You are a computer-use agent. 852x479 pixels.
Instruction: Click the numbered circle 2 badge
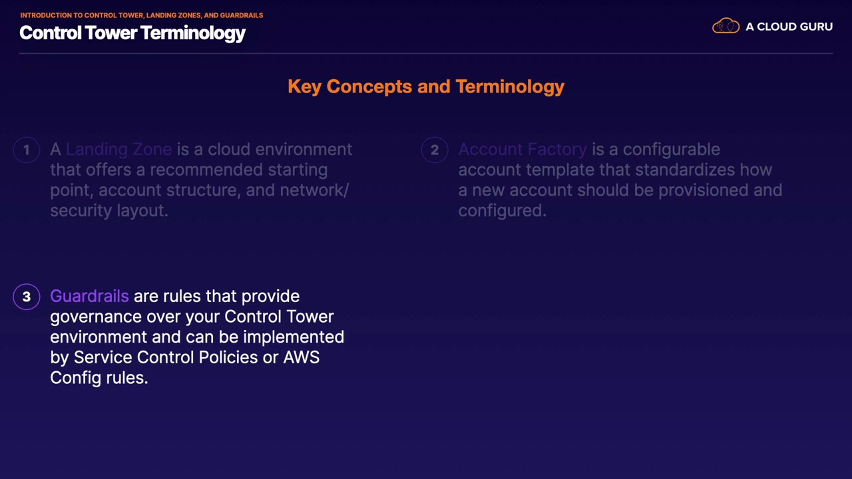point(435,150)
